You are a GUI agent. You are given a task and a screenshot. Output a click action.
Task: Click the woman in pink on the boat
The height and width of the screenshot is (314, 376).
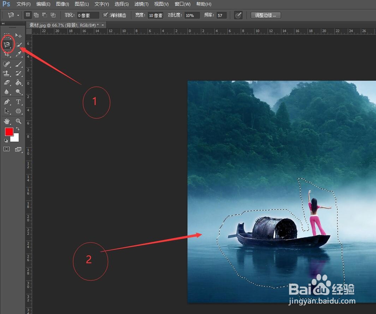(x=316, y=215)
